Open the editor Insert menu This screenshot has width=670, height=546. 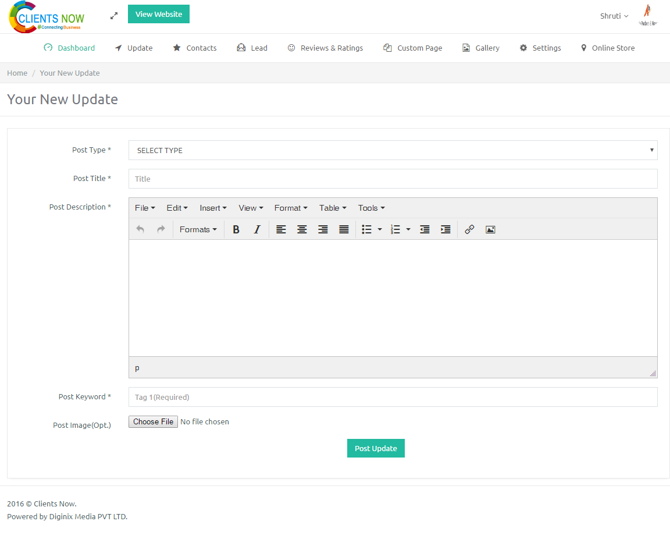pos(213,208)
